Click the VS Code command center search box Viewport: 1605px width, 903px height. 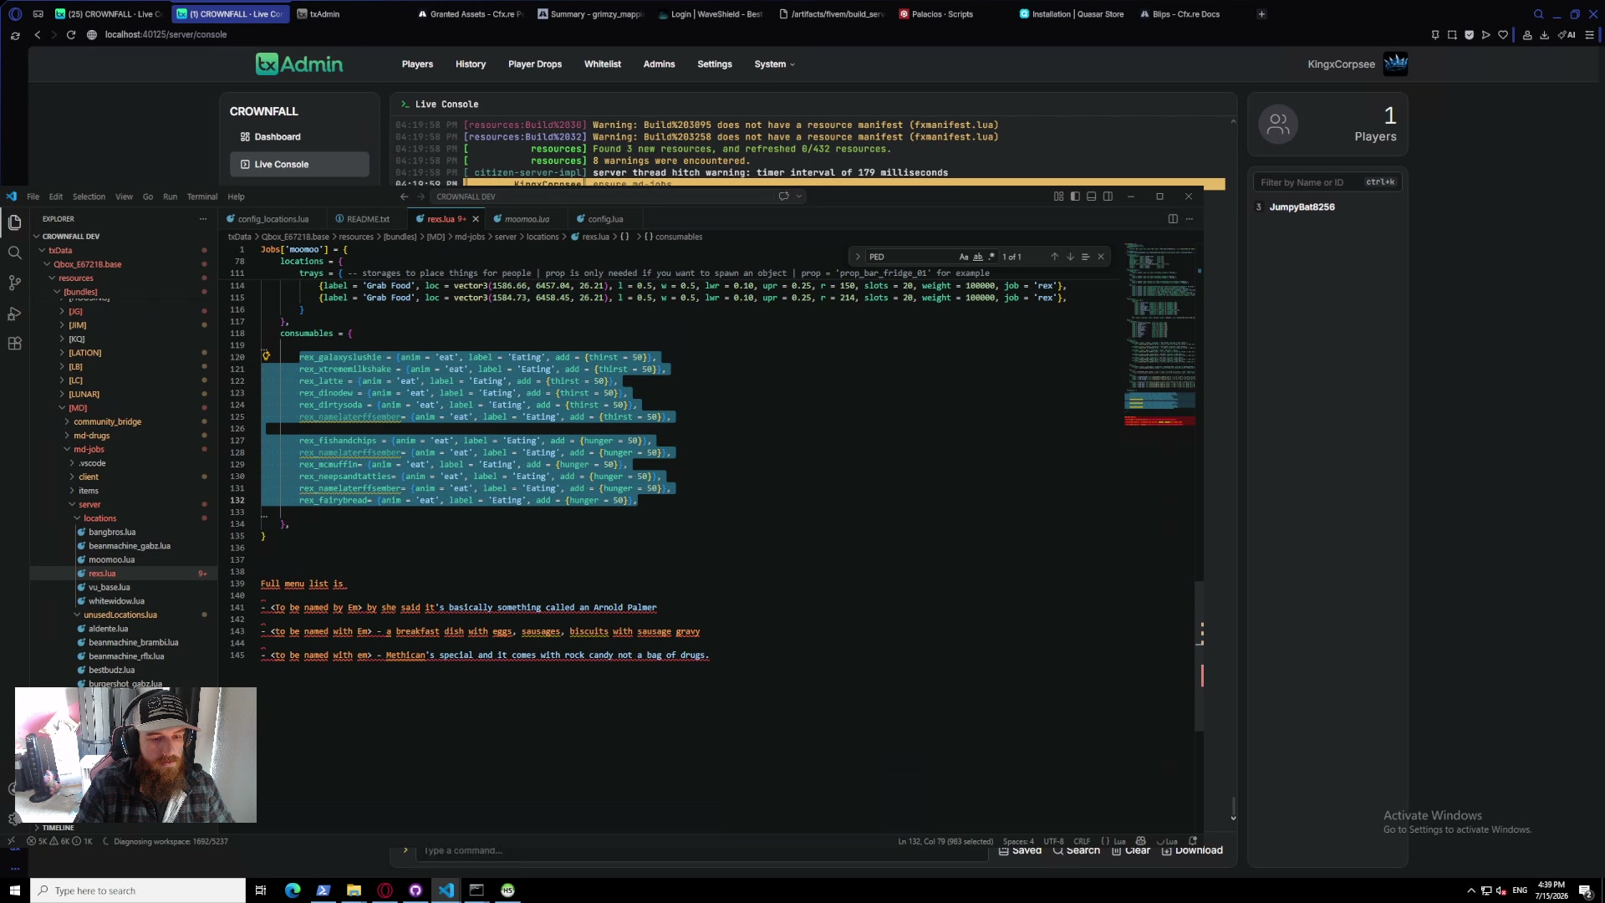[619, 196]
